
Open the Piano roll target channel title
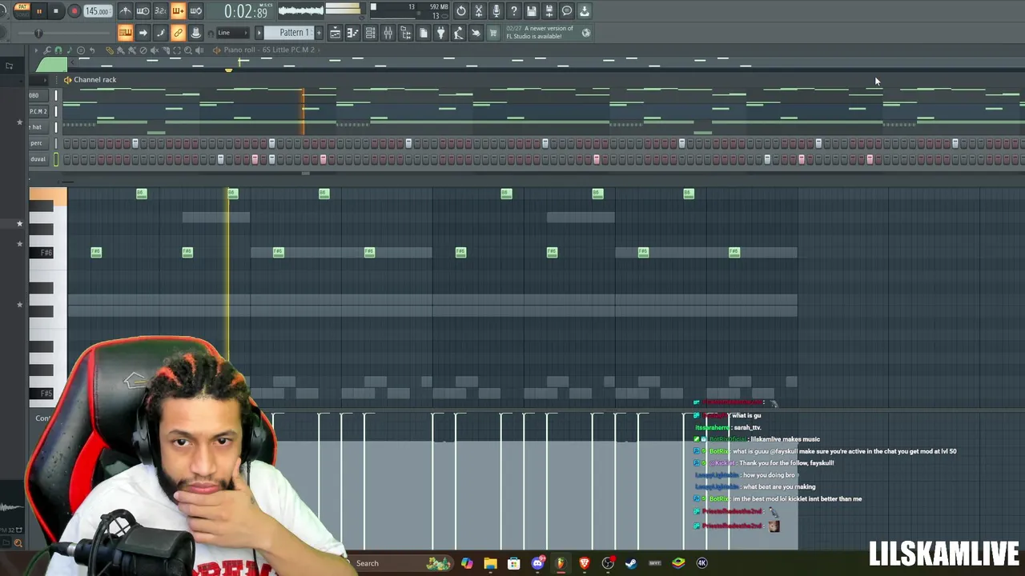[269, 50]
